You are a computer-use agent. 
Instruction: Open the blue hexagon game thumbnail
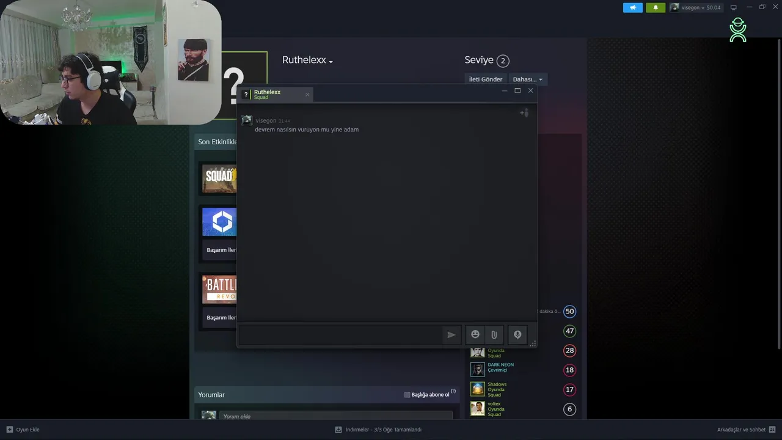point(219,221)
